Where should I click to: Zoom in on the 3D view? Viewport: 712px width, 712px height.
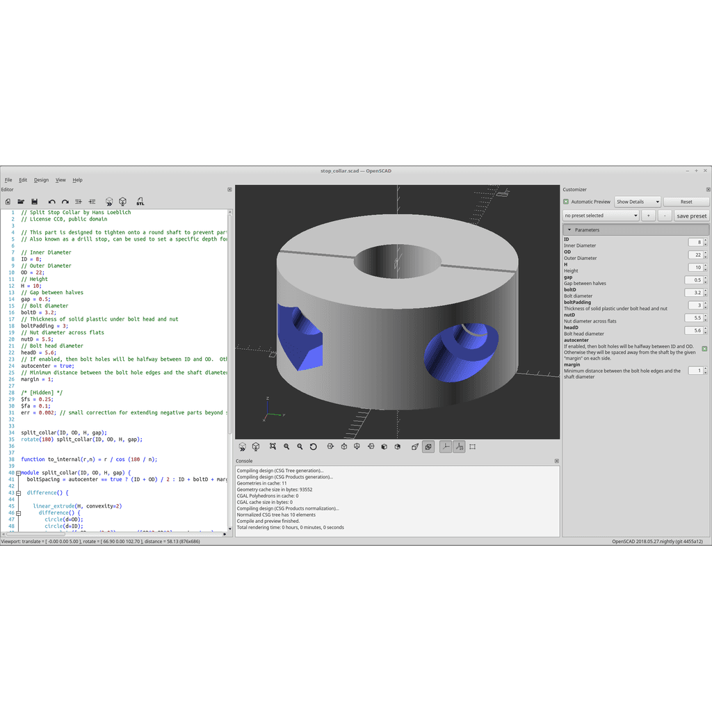coord(286,447)
